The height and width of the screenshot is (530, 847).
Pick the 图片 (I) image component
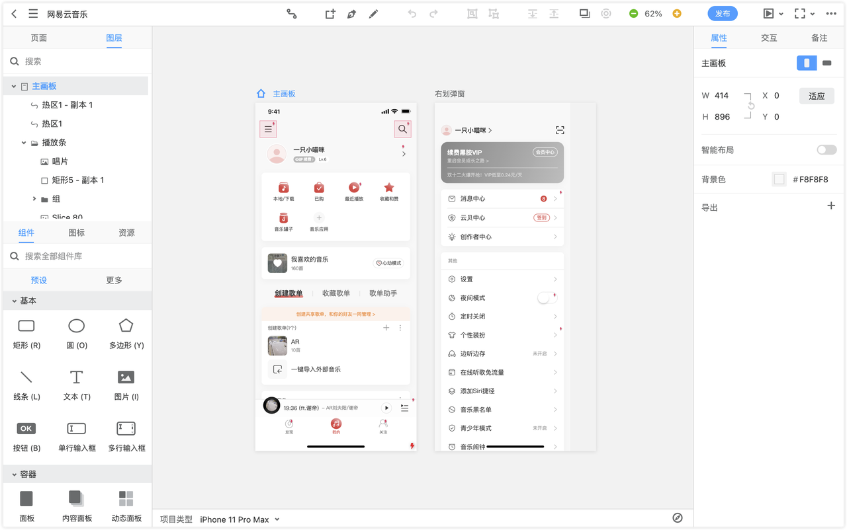126,385
